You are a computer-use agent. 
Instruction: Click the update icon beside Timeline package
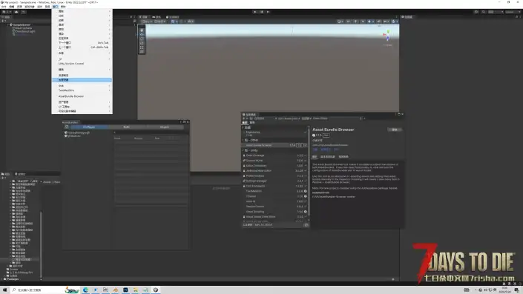coord(305,196)
